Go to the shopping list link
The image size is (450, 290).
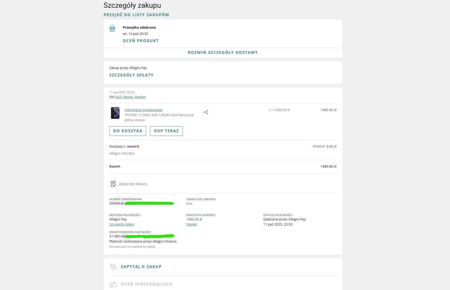[x=136, y=15]
